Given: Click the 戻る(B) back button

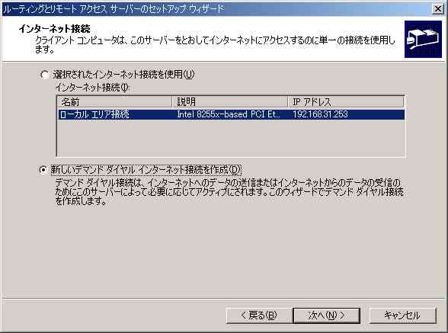Looking at the screenshot, I should coord(259,315).
